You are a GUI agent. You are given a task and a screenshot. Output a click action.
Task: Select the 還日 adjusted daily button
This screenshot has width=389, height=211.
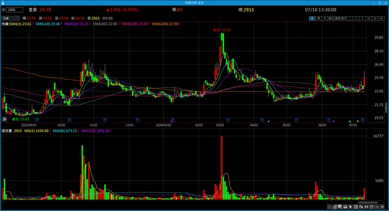pyautogui.click(x=331, y=18)
